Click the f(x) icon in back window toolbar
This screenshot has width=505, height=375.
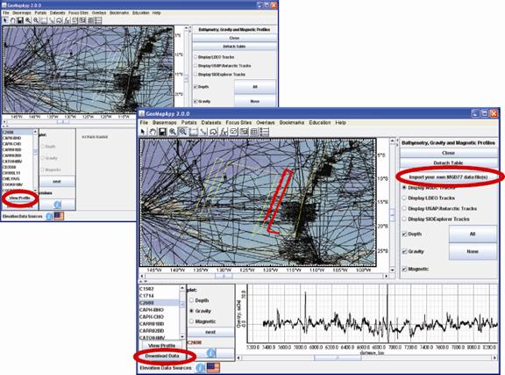67,20
